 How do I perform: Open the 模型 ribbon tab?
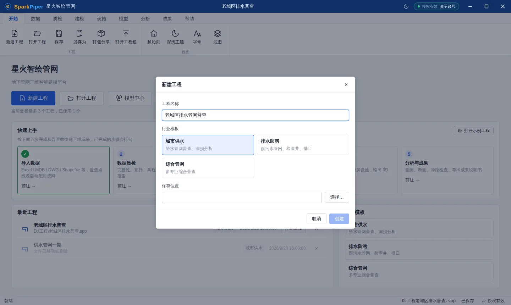(123, 19)
